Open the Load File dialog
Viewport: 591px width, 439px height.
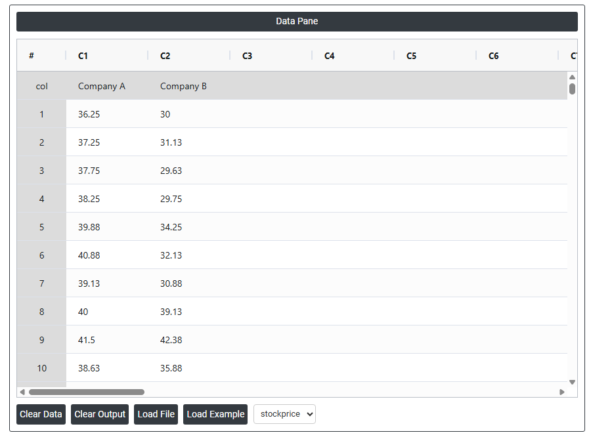[156, 414]
